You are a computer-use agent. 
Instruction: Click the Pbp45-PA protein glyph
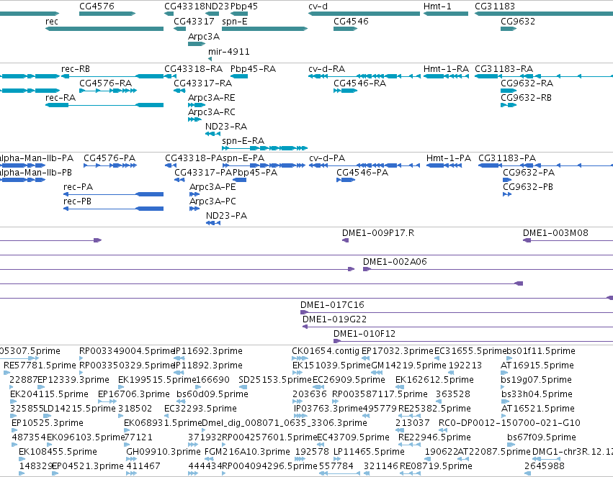(x=239, y=180)
